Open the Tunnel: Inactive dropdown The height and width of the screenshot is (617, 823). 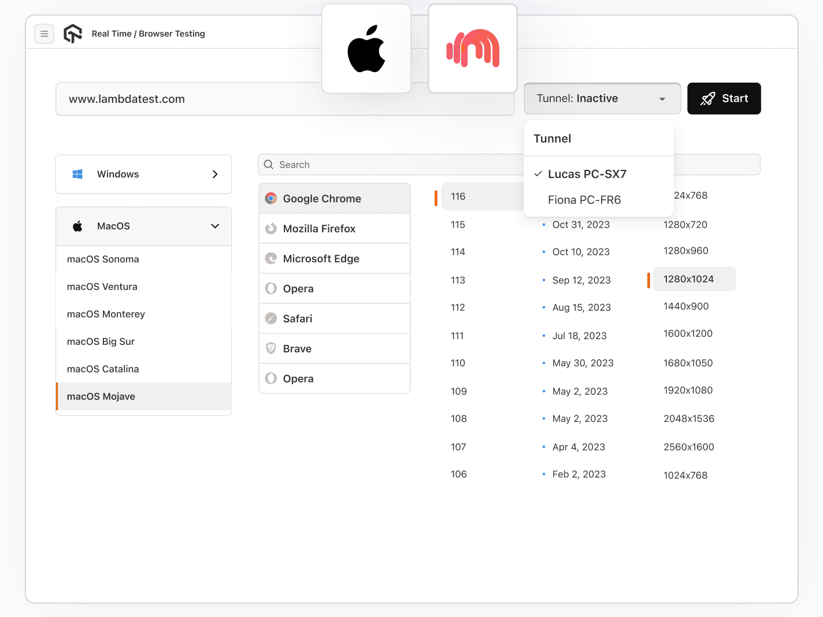point(602,98)
